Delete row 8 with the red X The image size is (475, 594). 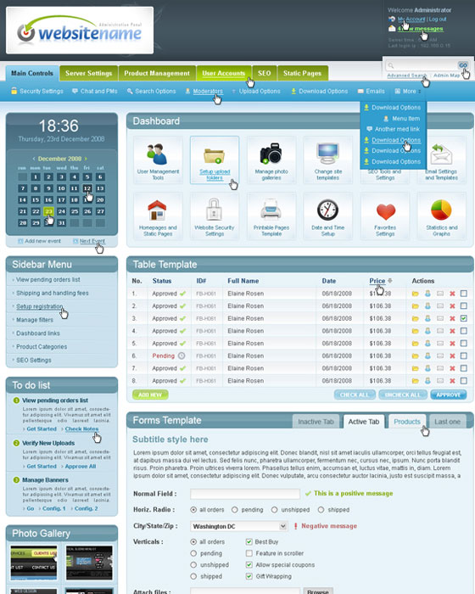click(452, 381)
